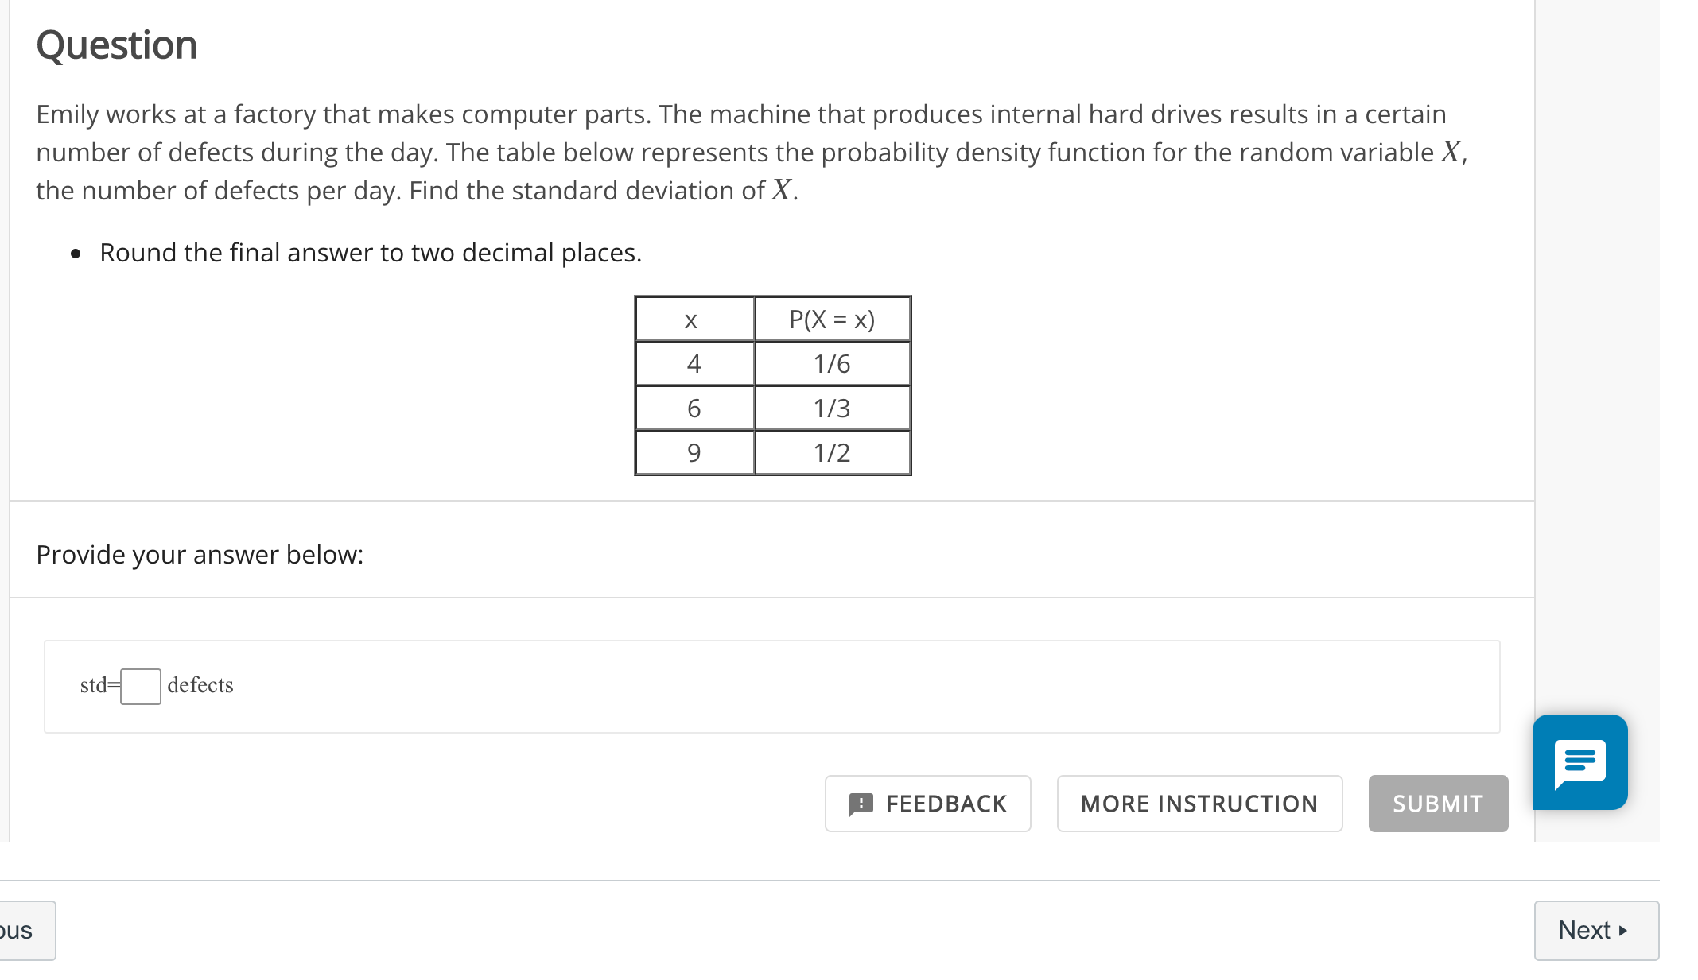
Task: Click the bullet point instruction line
Action: click(x=370, y=253)
